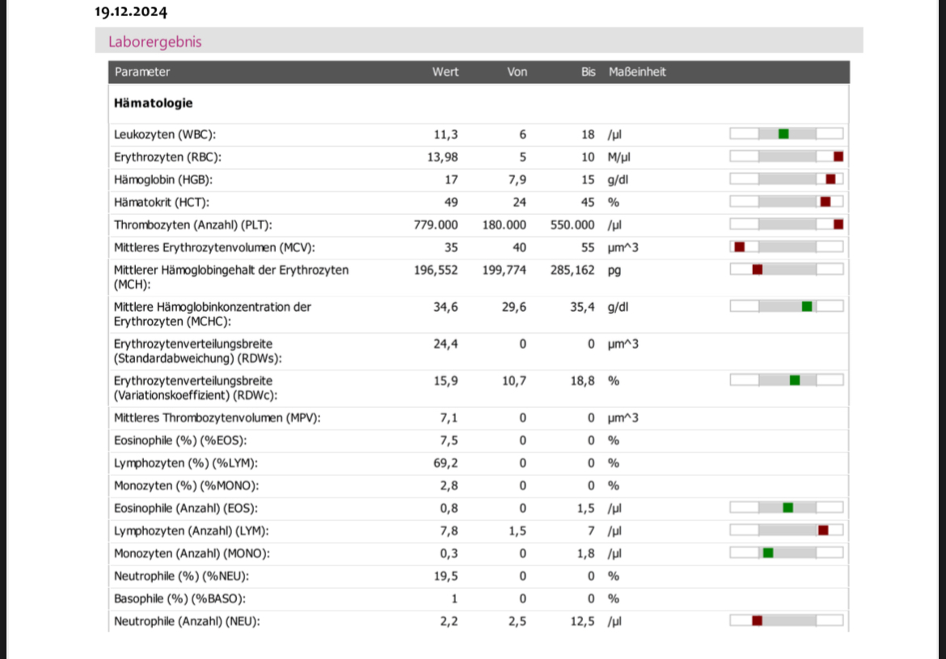
Task: Click the Lymphozyten (%) (%LYM) label
Action: (186, 464)
